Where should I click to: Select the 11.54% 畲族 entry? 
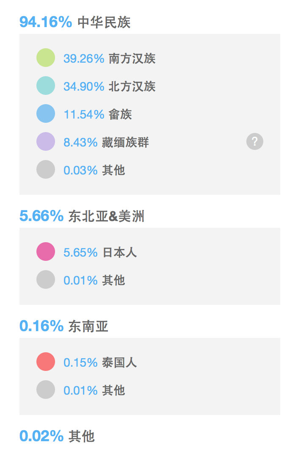click(x=98, y=114)
